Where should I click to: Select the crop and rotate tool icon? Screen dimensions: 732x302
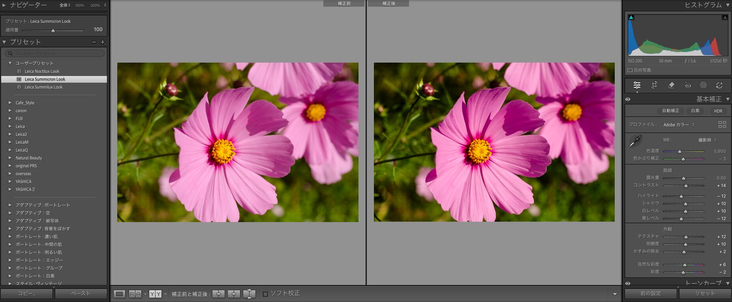click(x=654, y=85)
